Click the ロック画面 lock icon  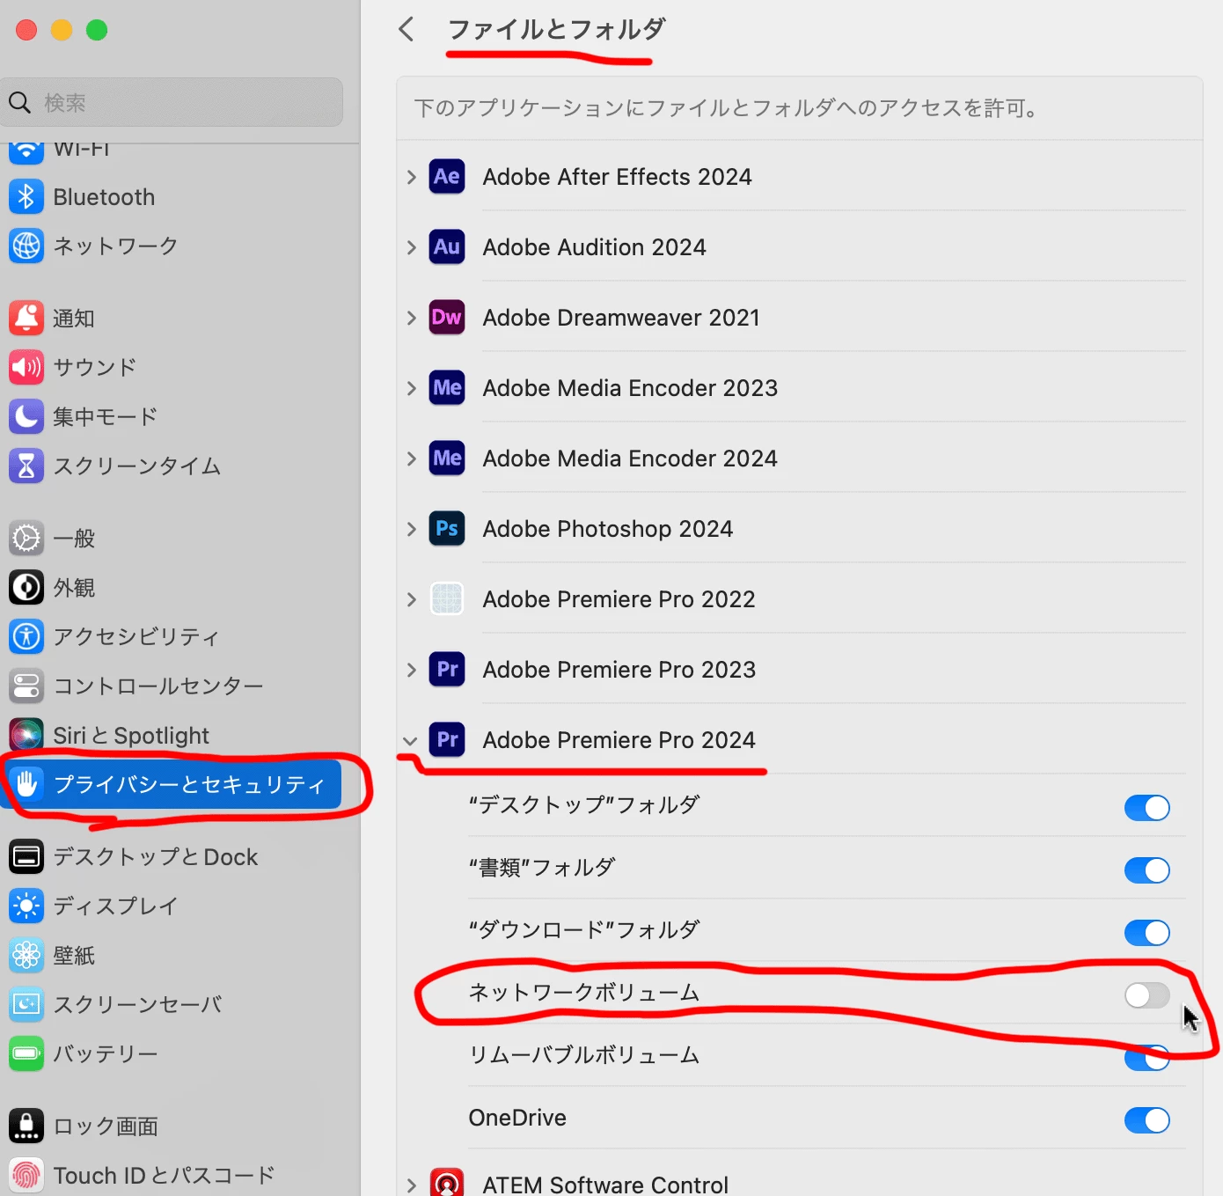tap(26, 1126)
